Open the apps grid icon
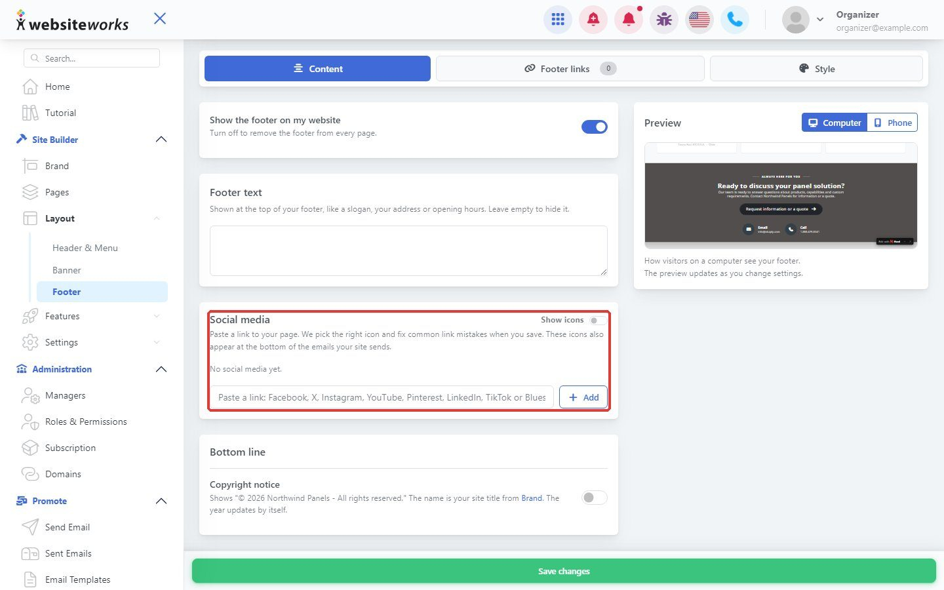The width and height of the screenshot is (944, 590). pos(558,20)
